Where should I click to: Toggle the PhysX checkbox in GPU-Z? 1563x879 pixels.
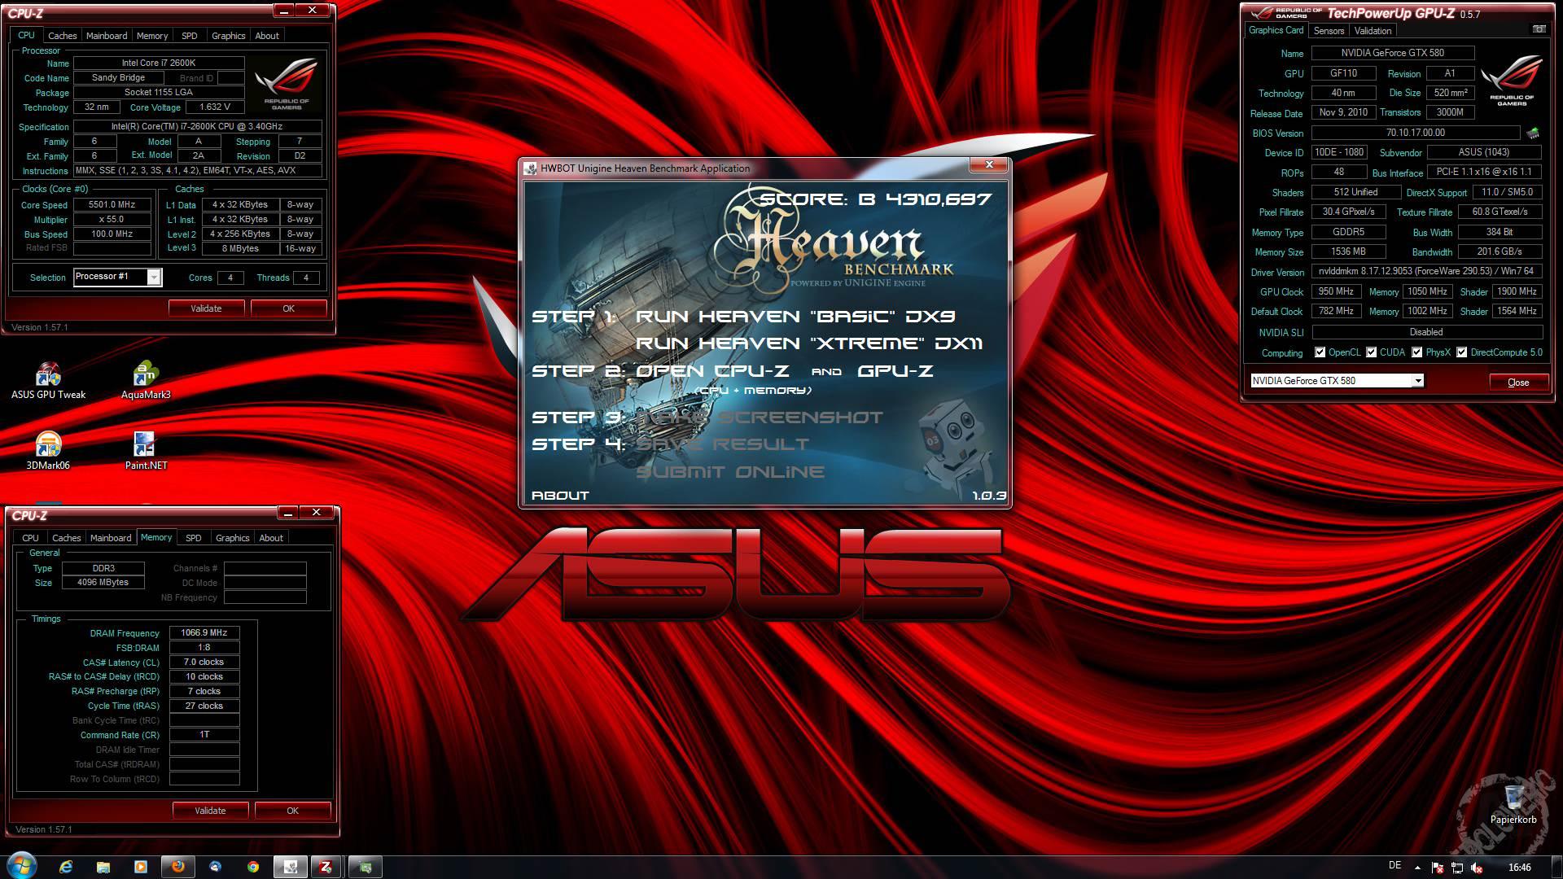pos(1417,352)
